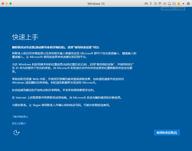Collapse status icons with the left arrow
Image resolution: width=192 pixels, height=151 pixels.
tap(183, 4)
